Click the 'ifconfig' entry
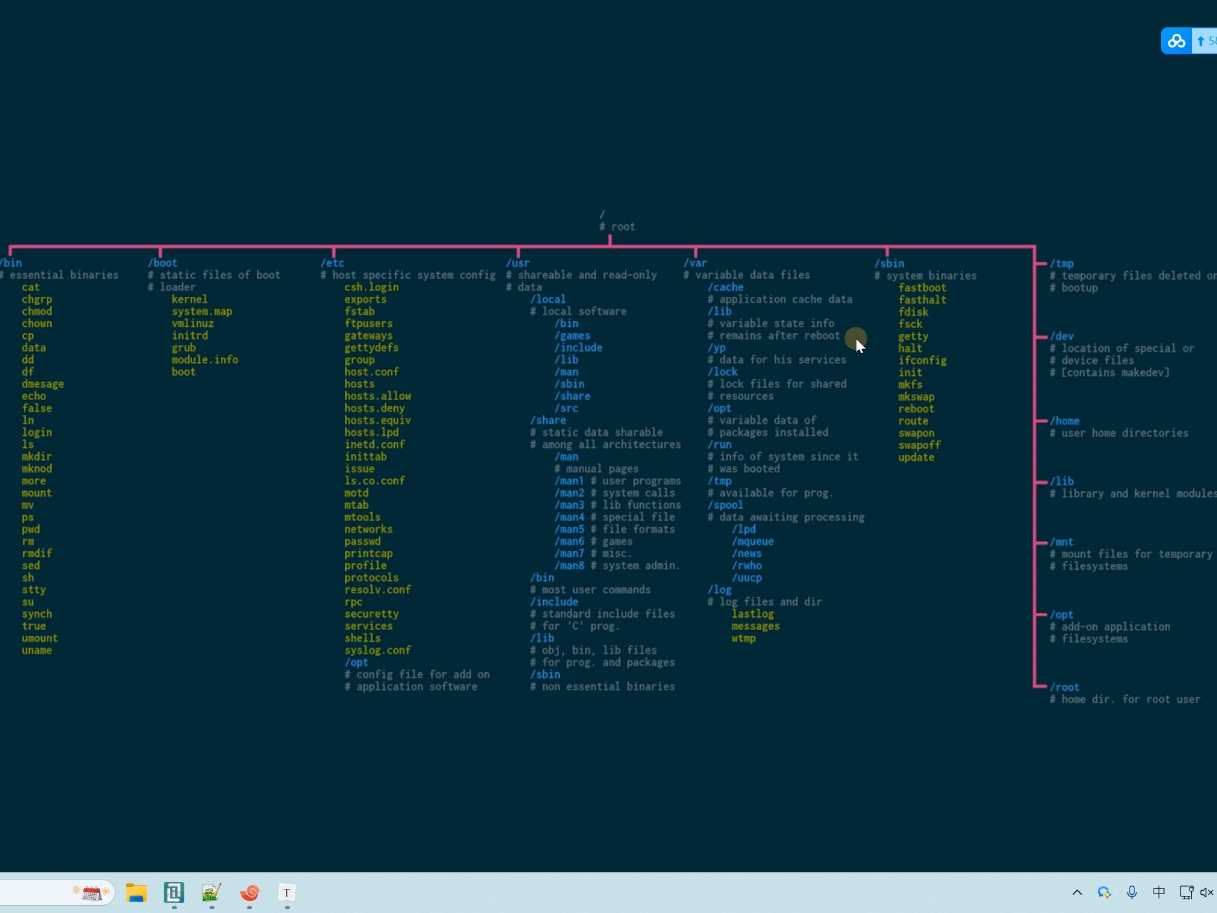This screenshot has width=1217, height=913. pyautogui.click(x=923, y=361)
